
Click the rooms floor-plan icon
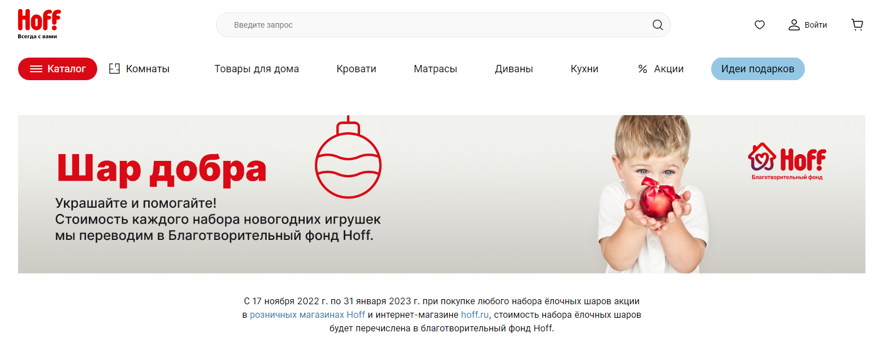tap(115, 69)
